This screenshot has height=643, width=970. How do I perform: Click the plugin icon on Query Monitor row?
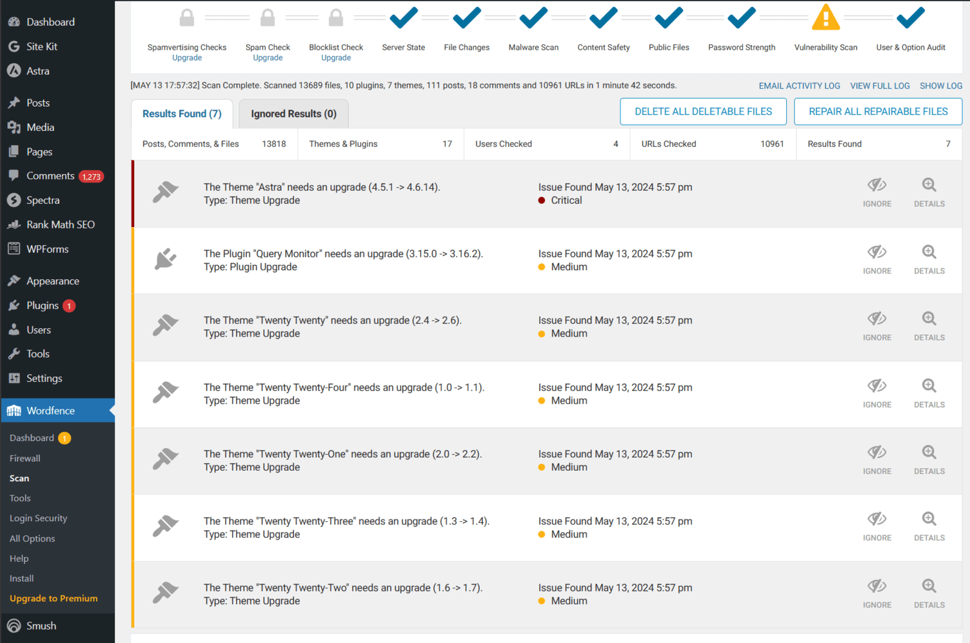pos(166,258)
